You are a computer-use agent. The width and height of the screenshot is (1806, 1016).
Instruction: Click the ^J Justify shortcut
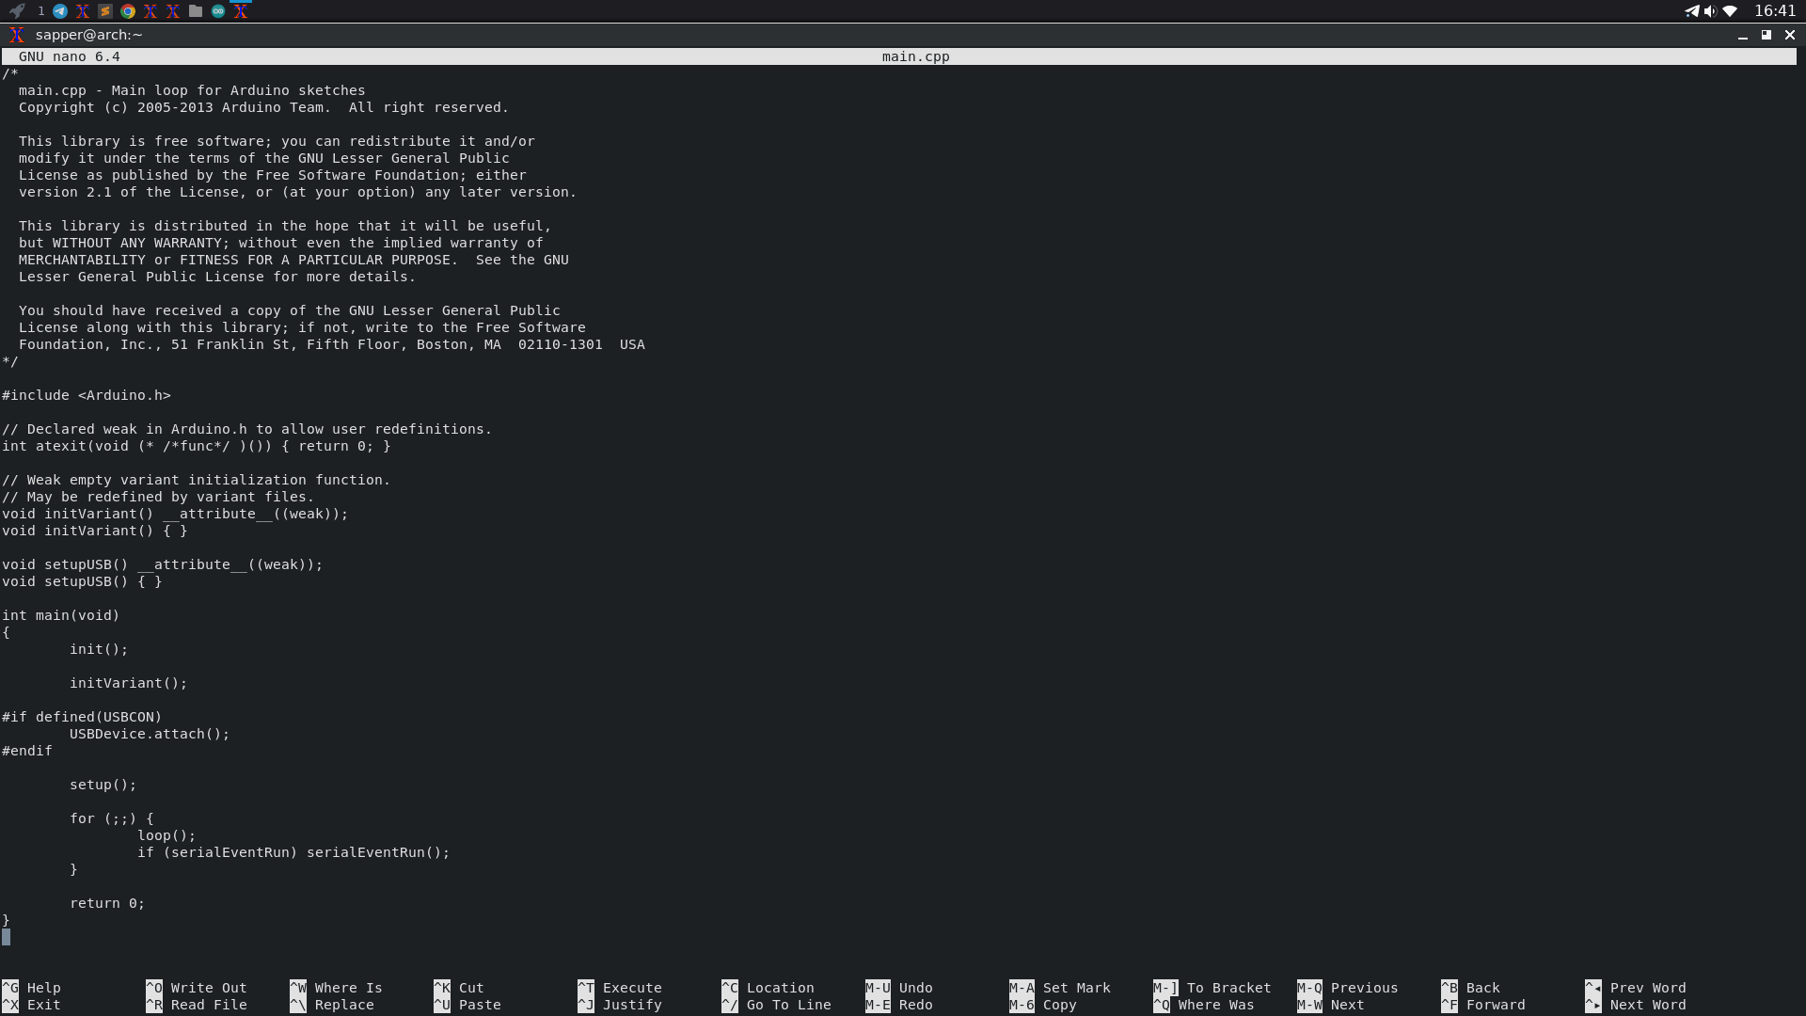point(620,1005)
